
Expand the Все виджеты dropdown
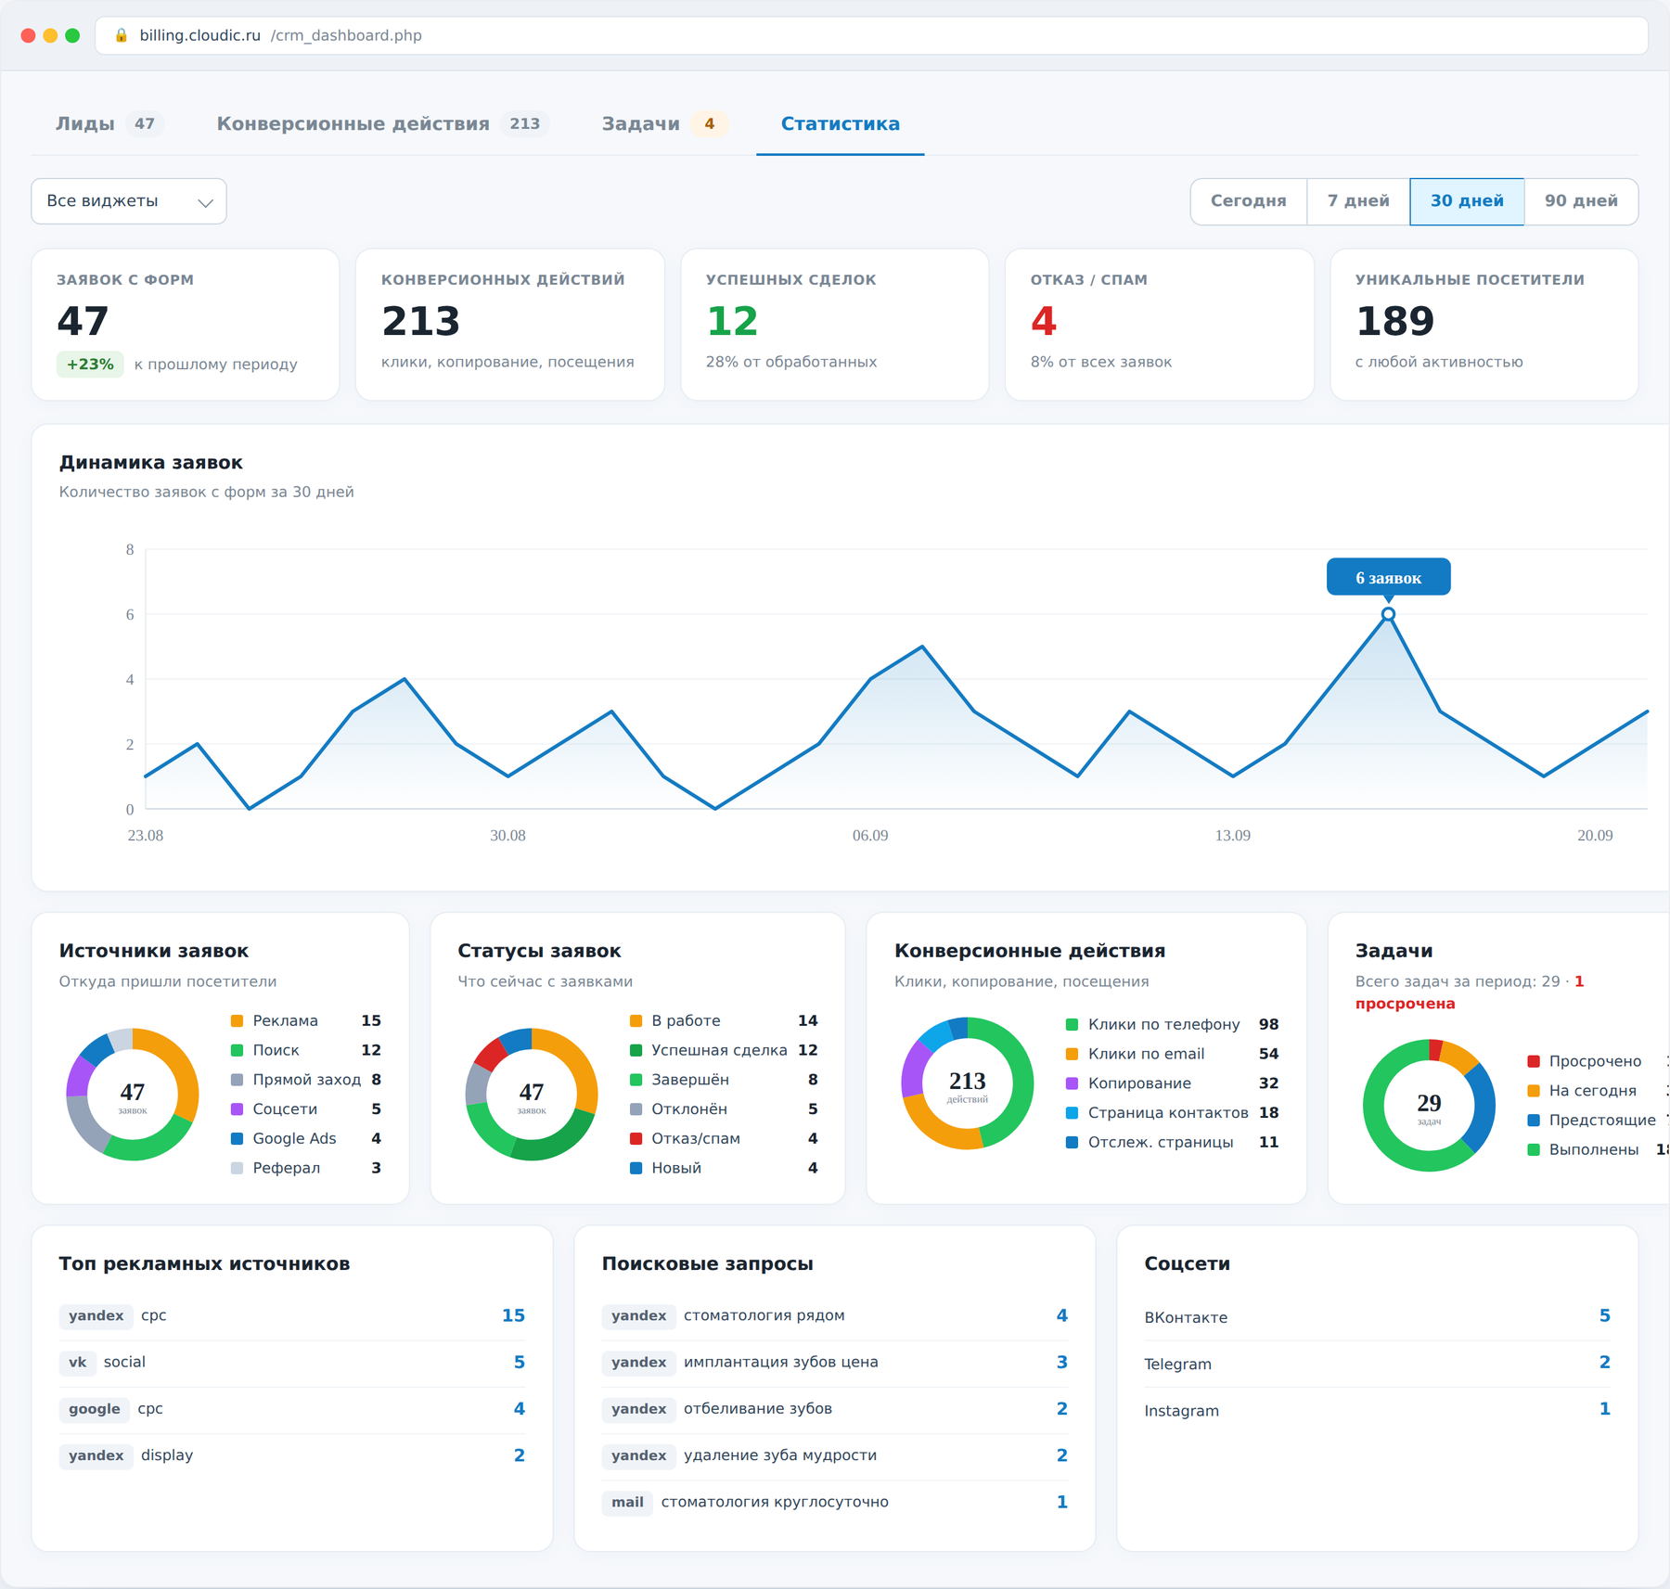click(129, 201)
